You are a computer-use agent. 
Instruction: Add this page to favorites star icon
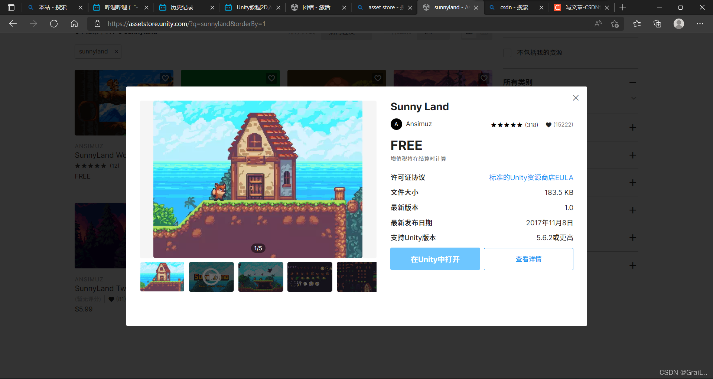tap(615, 24)
